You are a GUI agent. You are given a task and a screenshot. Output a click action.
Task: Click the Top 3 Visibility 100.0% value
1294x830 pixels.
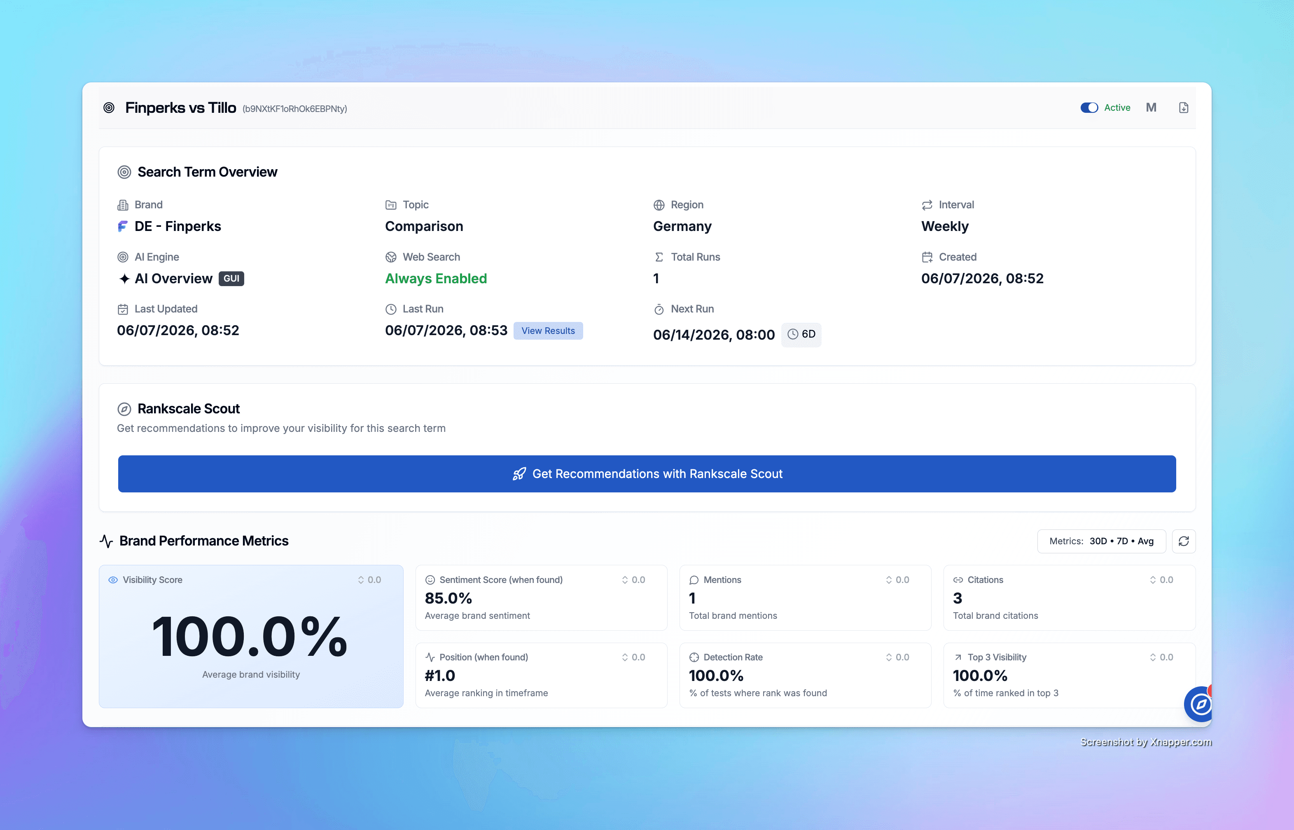980,675
